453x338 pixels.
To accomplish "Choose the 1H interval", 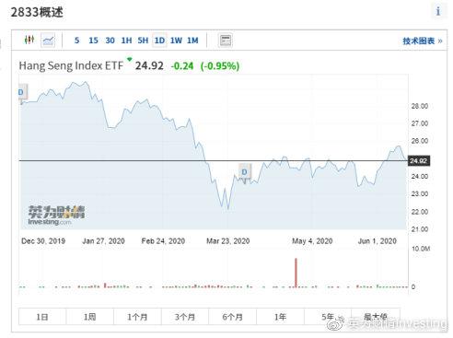I will click(126, 41).
